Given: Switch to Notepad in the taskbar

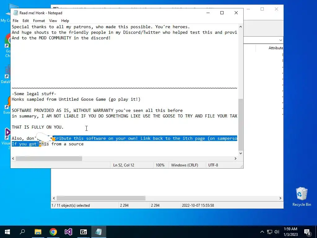Looking at the screenshot, I should tap(99, 232).
